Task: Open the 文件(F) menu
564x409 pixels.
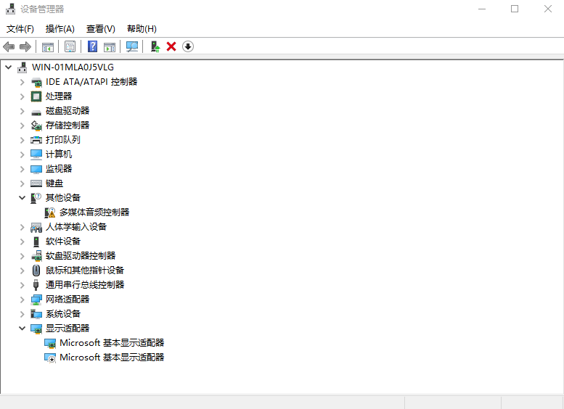Action: click(x=20, y=29)
